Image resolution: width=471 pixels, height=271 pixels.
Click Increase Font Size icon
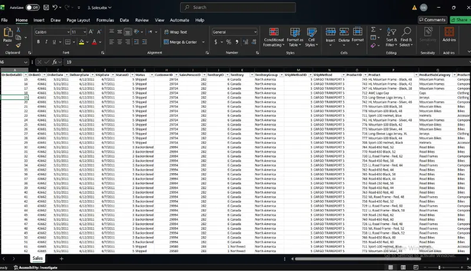[x=91, y=32]
